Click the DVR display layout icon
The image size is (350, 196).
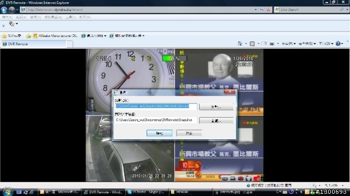pos(232,179)
